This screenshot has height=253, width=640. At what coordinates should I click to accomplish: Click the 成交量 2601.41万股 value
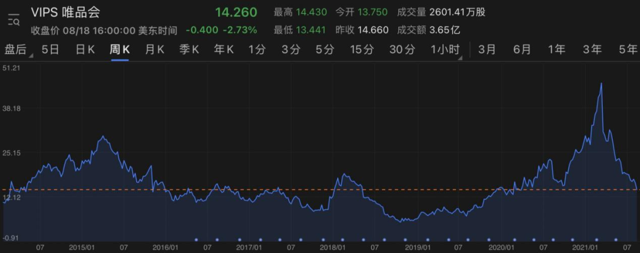point(457,12)
